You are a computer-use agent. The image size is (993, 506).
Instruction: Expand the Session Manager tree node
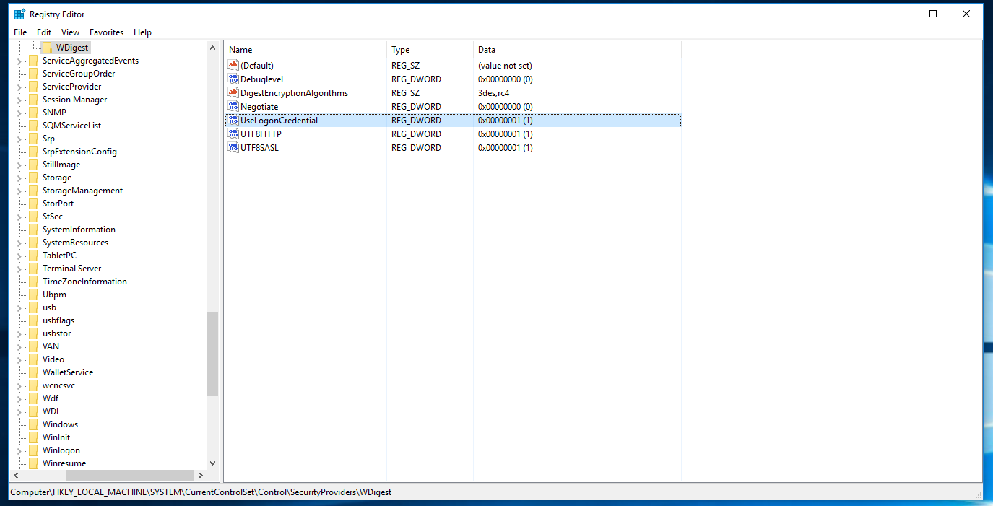coord(19,100)
